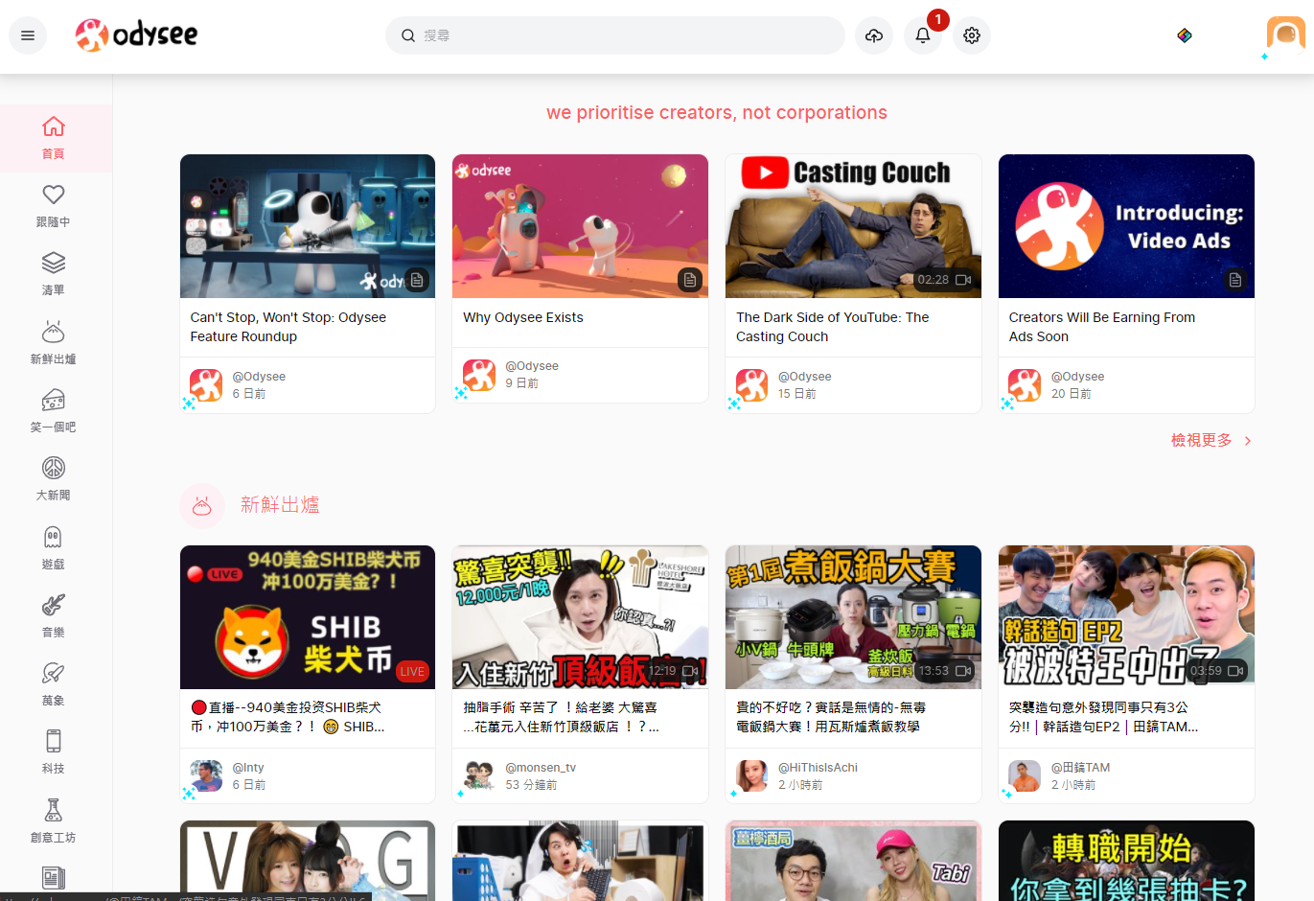Screen dimensions: 1314x901
Task: Open @Odysee channel under Why Odysee Exists
Action: tap(532, 366)
